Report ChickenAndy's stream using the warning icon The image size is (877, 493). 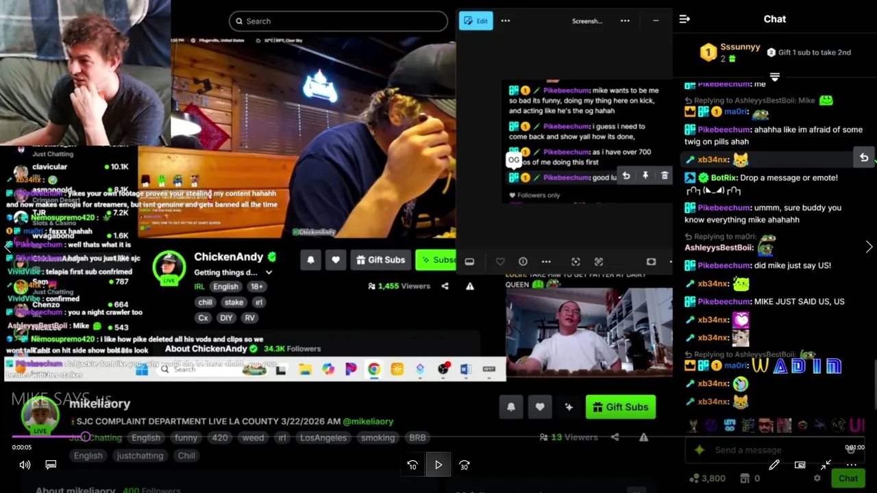470,286
